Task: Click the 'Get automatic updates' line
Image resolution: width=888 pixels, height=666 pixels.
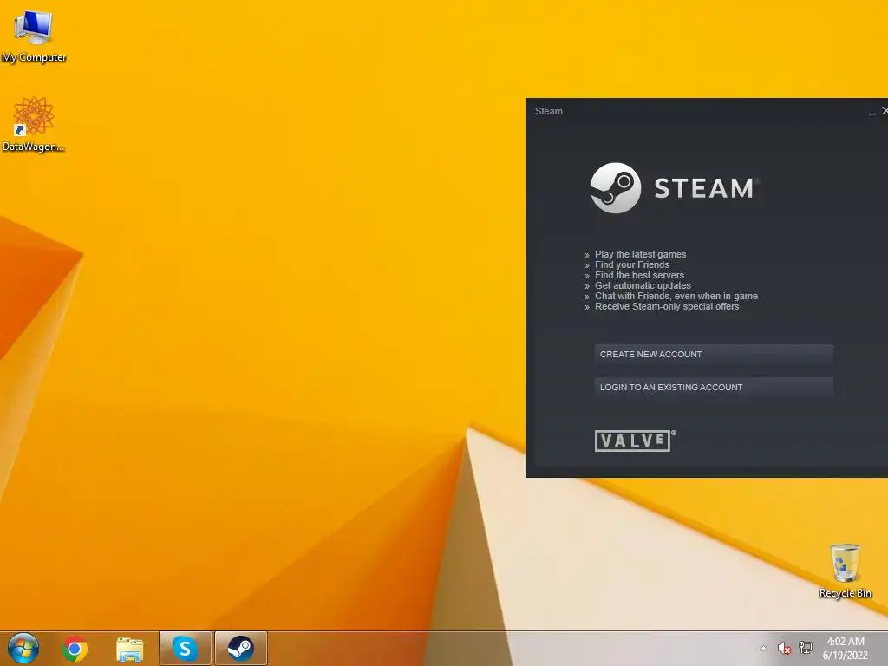Action: click(643, 285)
